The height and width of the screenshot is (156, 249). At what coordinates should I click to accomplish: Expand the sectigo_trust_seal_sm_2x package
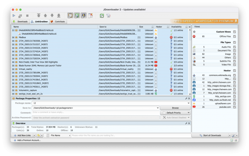(x=13, y=94)
